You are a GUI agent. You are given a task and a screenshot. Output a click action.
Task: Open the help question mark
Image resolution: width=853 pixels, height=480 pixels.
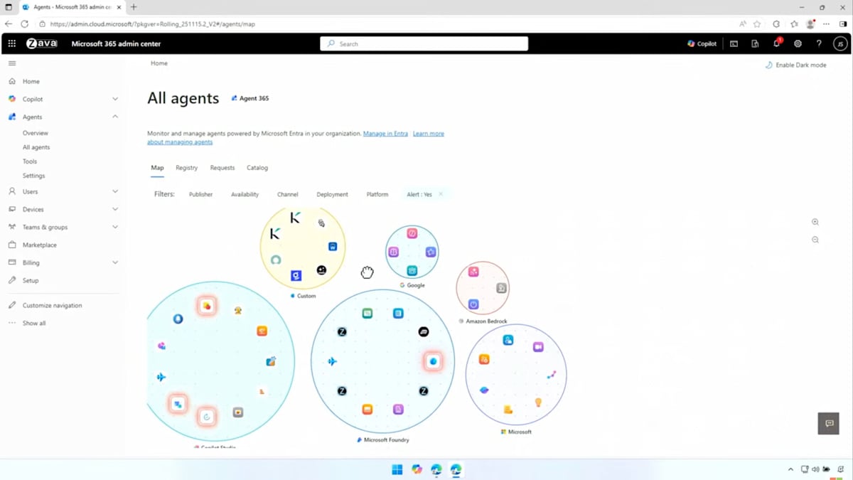coord(819,43)
